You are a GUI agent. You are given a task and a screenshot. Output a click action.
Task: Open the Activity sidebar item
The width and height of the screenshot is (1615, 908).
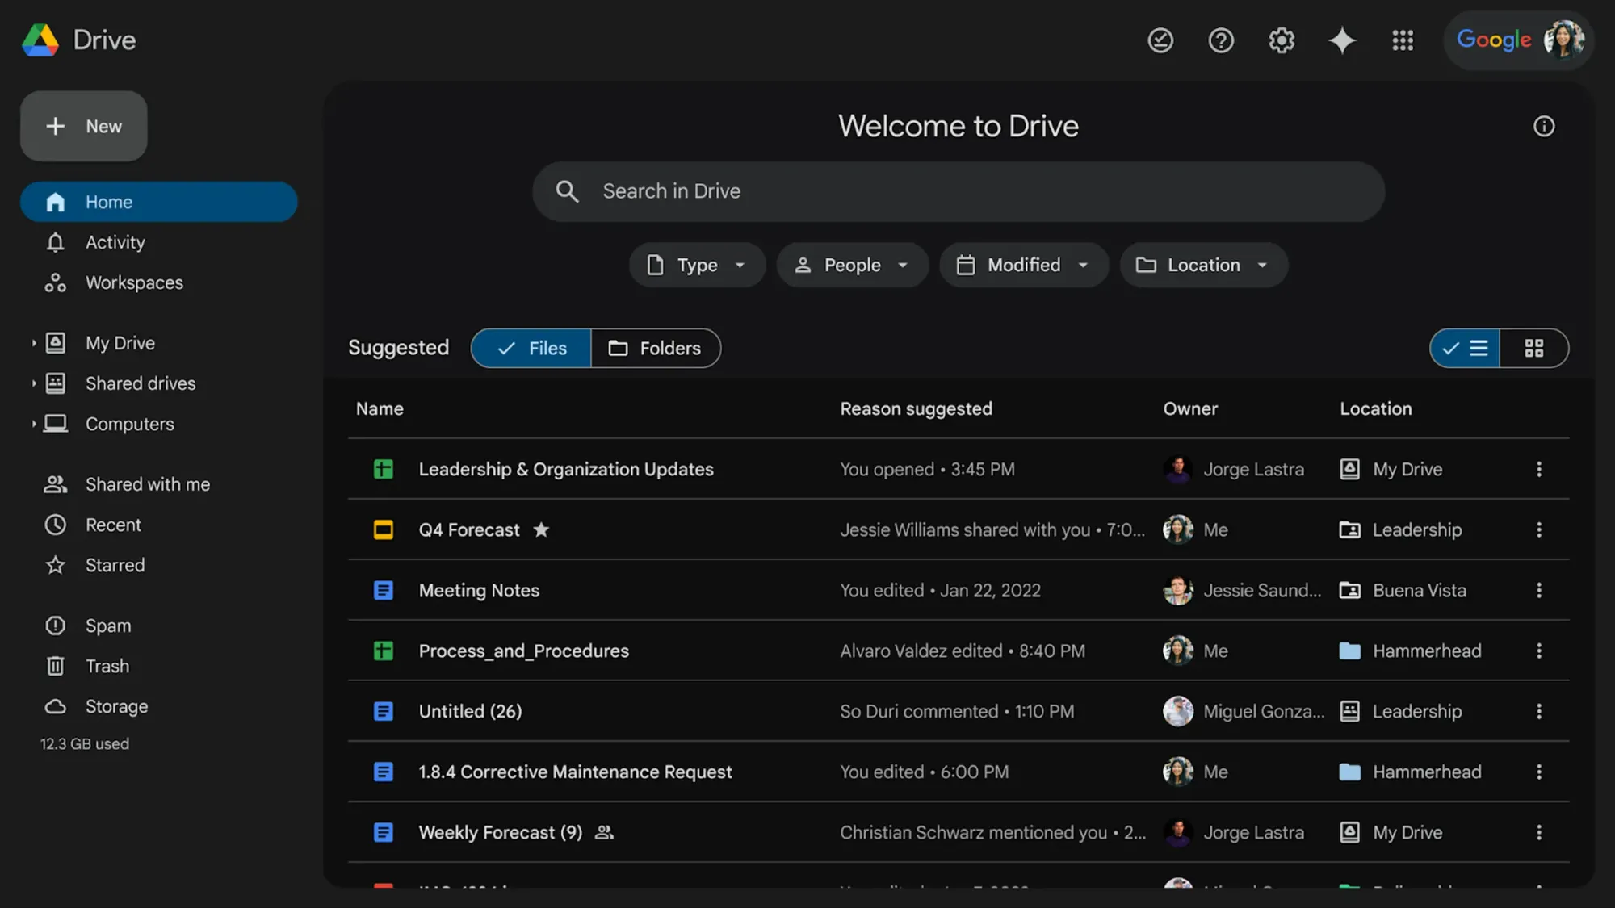pyautogui.click(x=115, y=242)
